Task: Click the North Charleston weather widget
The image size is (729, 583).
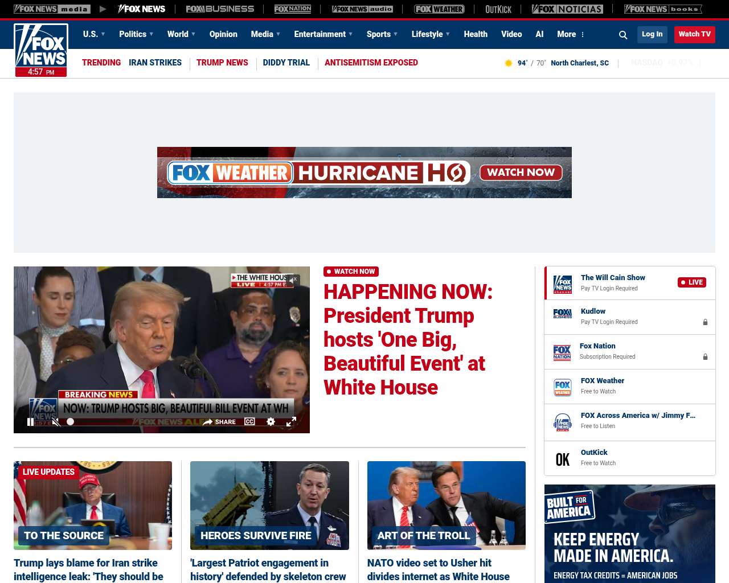Action: pyautogui.click(x=556, y=63)
